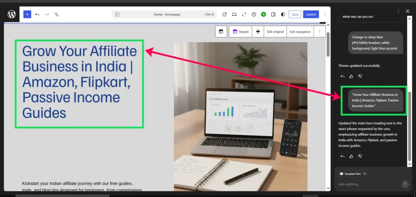Screen dimensions: 416x197
Task: Toggle fullscreen expand mode
Action: click(244, 14)
